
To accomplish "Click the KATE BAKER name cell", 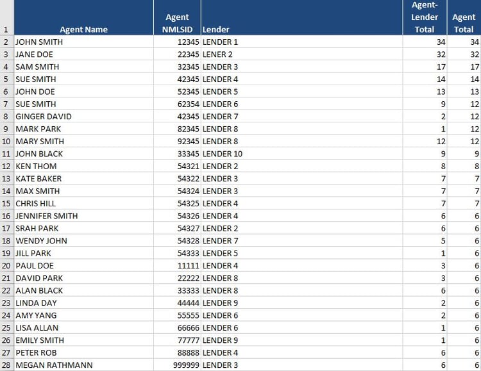I will click(x=83, y=178).
